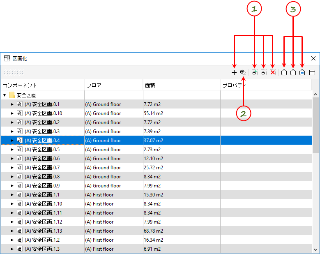Click add-to-selection icon with green plus
The width and height of the screenshot is (320, 254).
click(255, 72)
